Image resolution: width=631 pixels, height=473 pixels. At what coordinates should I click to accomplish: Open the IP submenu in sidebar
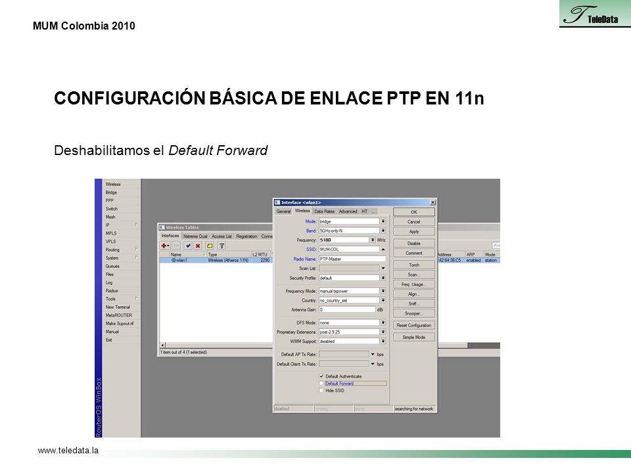122,225
